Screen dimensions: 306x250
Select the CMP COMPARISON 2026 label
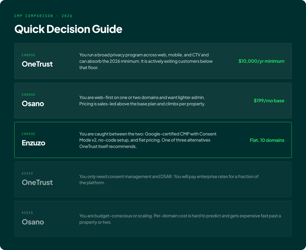(x=43, y=16)
